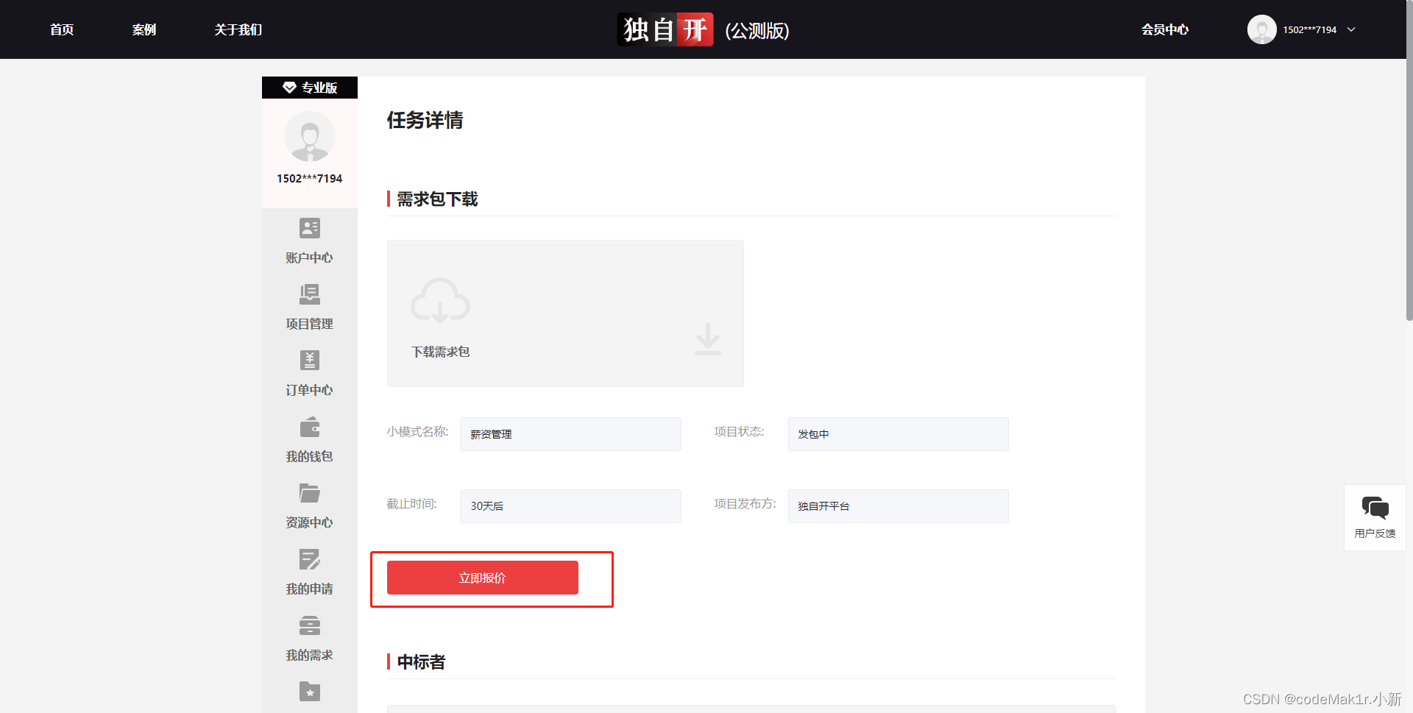1413x713 pixels.
Task: Click the 小模式名称 field with 薪资管理
Action: tap(571, 434)
